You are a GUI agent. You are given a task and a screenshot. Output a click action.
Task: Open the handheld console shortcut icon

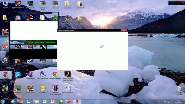(x=30, y=5)
